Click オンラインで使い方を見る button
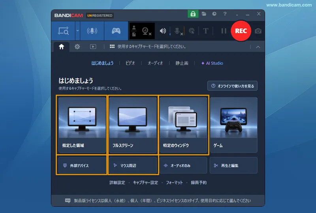Screen dimensions: 316x213 click(x=232, y=86)
